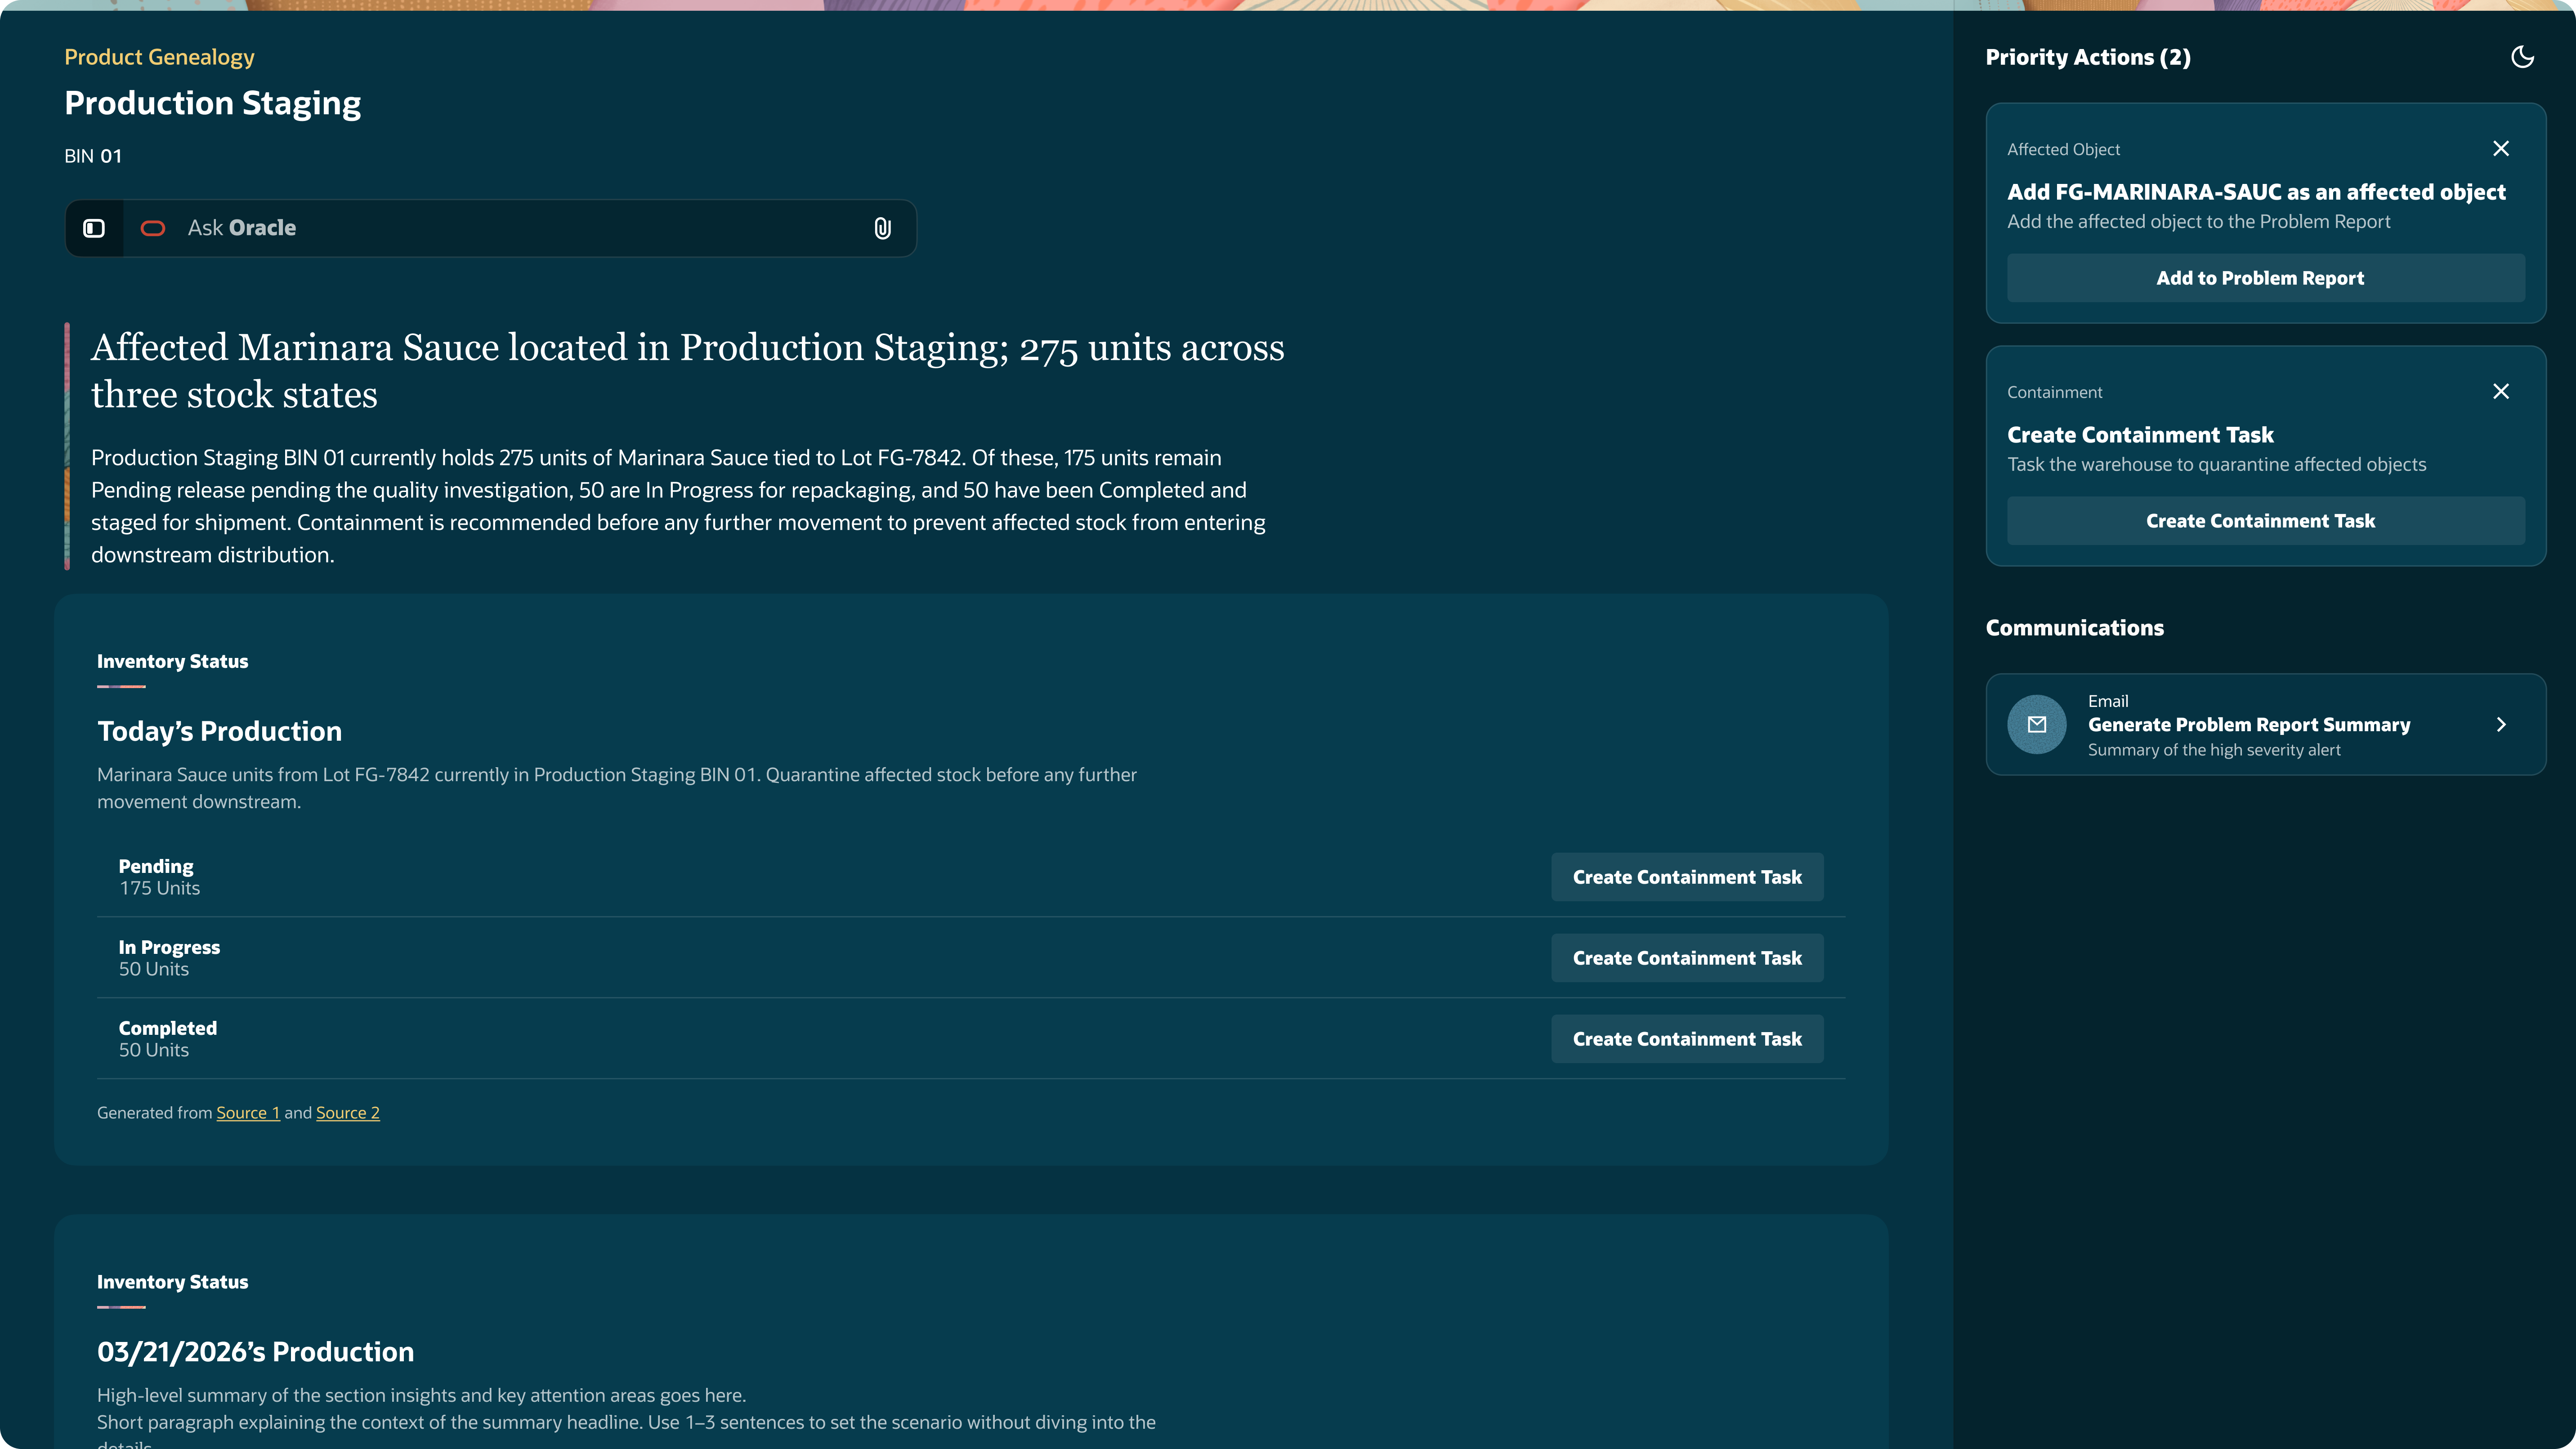Click the Email envelope icon
Viewport: 2576px width, 1449px height.
click(2037, 724)
